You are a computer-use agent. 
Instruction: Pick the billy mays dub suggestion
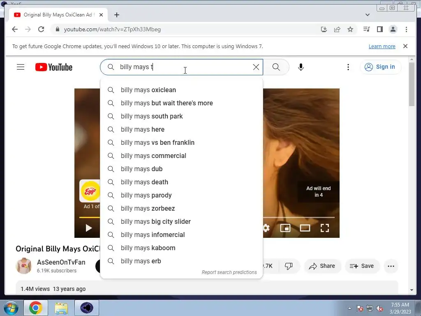(x=181, y=169)
